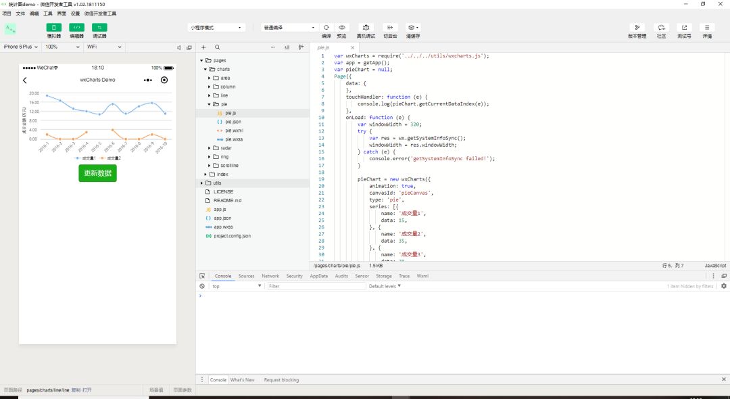Collapse the file tree panel icon

(x=301, y=47)
